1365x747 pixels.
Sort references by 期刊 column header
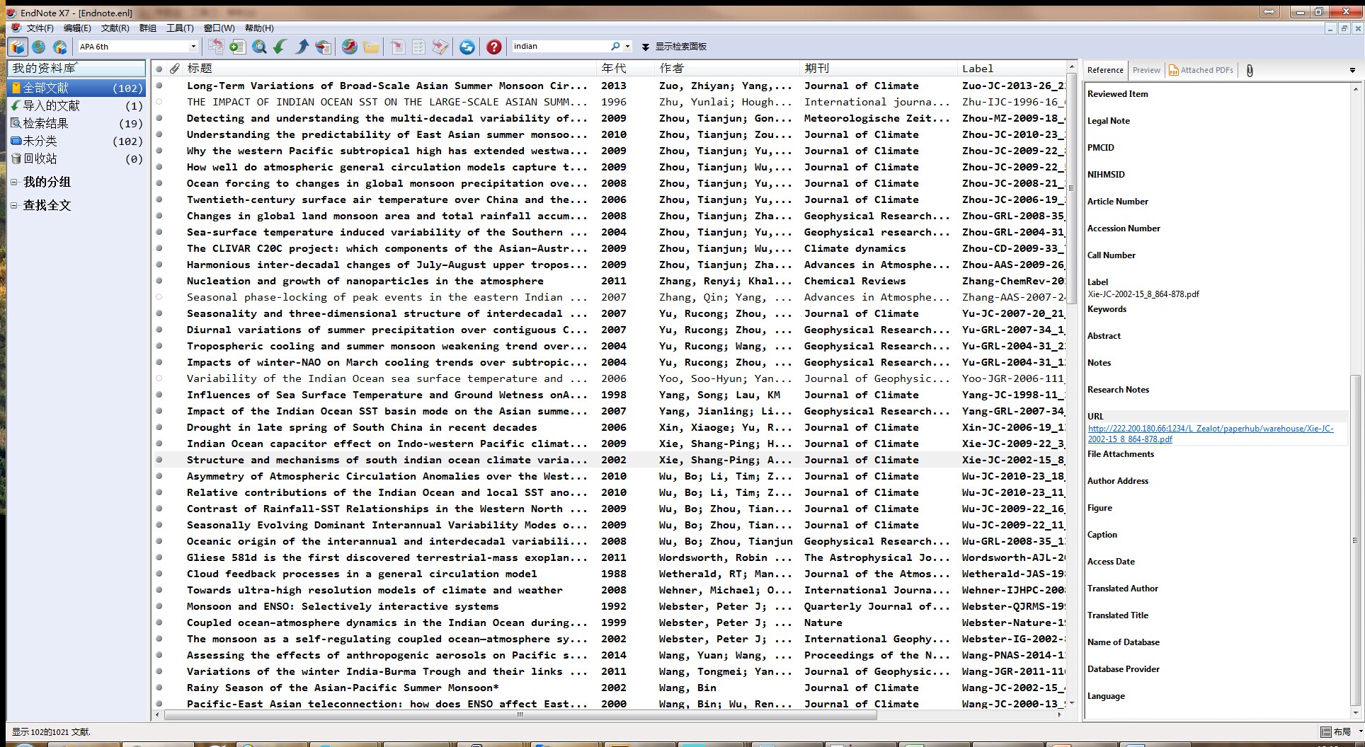pyautogui.click(x=878, y=69)
